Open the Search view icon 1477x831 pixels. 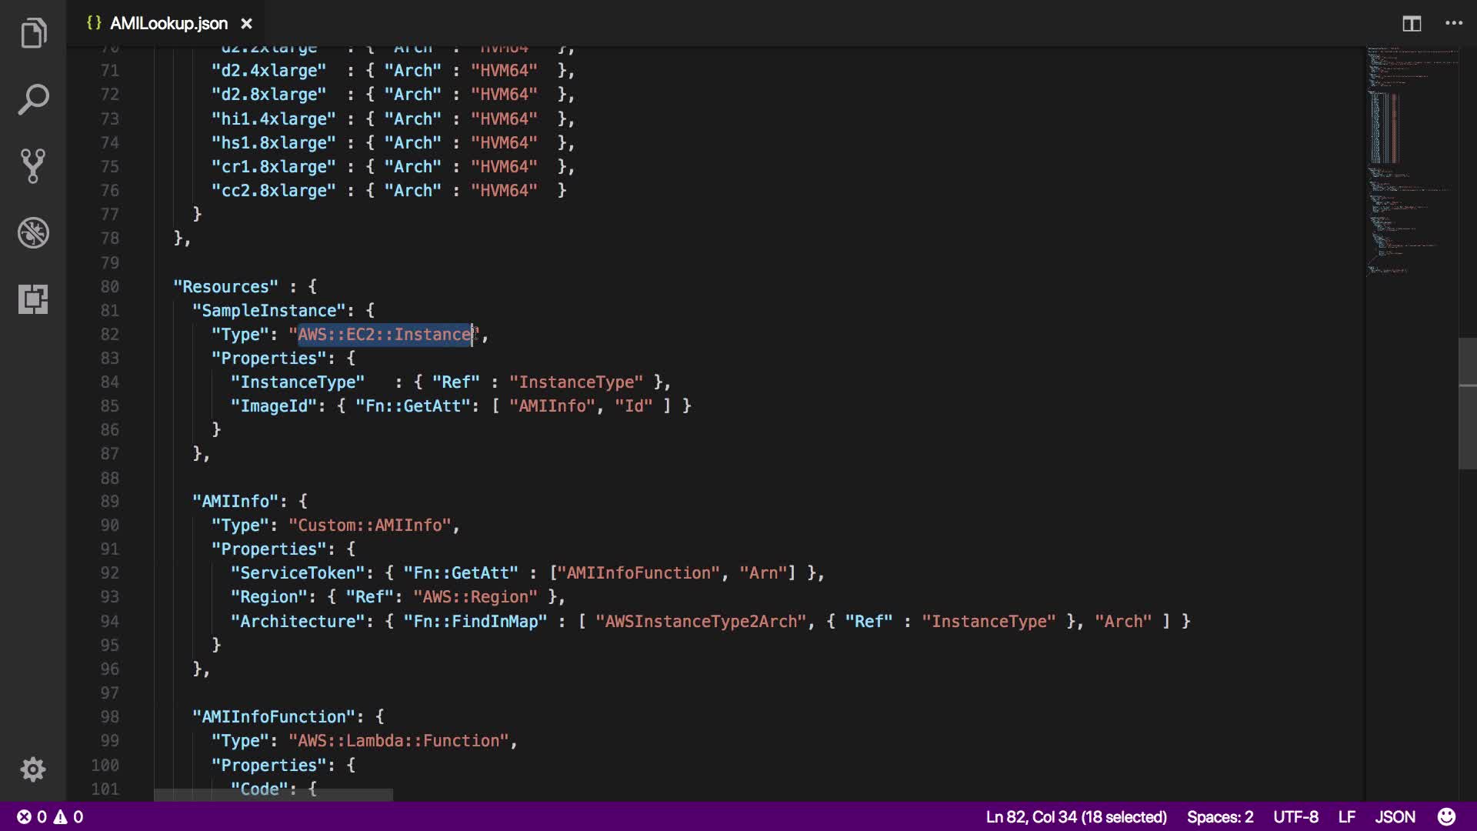pos(33,100)
